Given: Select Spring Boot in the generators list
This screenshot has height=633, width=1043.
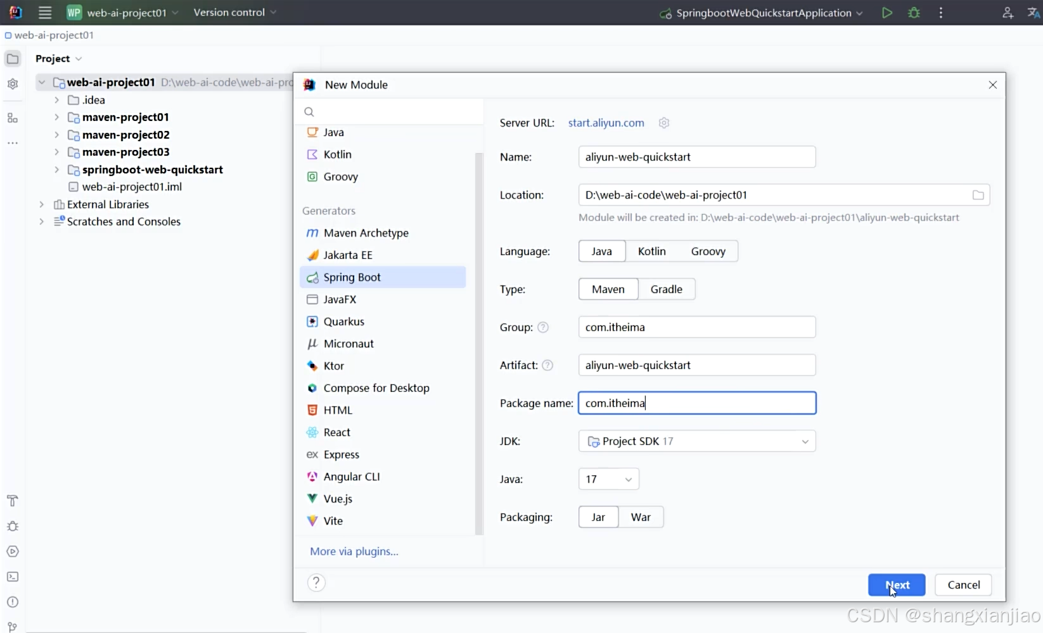Looking at the screenshot, I should [383, 277].
